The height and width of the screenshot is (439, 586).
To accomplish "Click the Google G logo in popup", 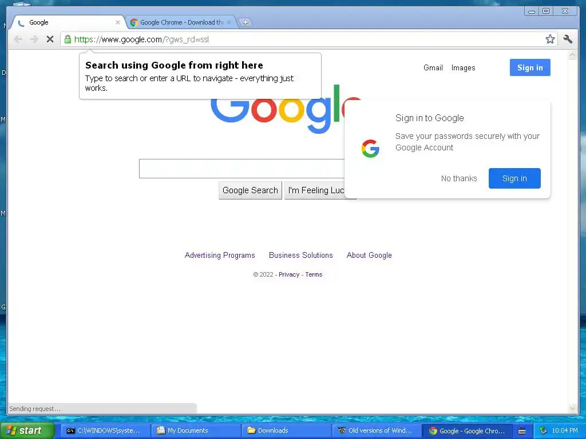I will coord(370,149).
